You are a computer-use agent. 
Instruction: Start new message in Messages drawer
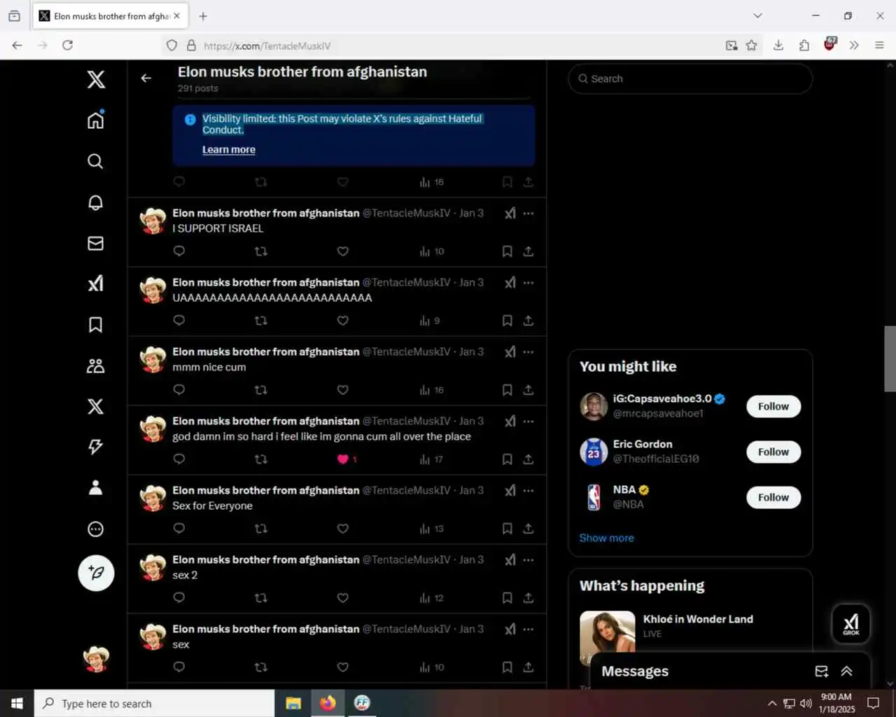point(822,671)
